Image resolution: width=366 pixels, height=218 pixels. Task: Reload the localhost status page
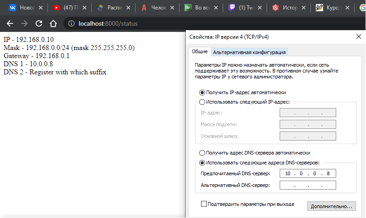pyautogui.click(x=39, y=23)
